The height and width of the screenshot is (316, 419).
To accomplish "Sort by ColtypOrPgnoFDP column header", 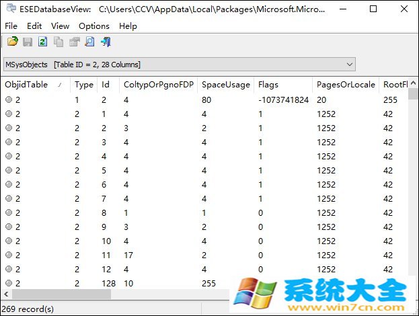I will [159, 85].
